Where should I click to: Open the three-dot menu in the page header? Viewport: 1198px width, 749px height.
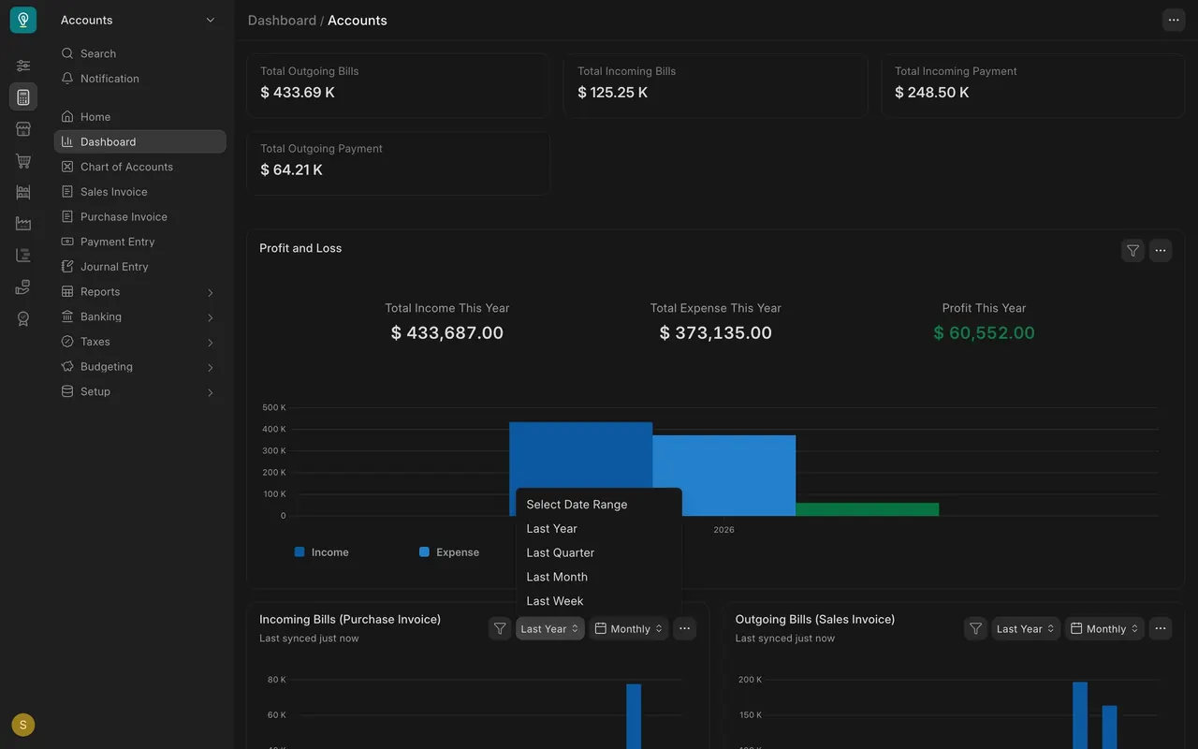[1174, 20]
